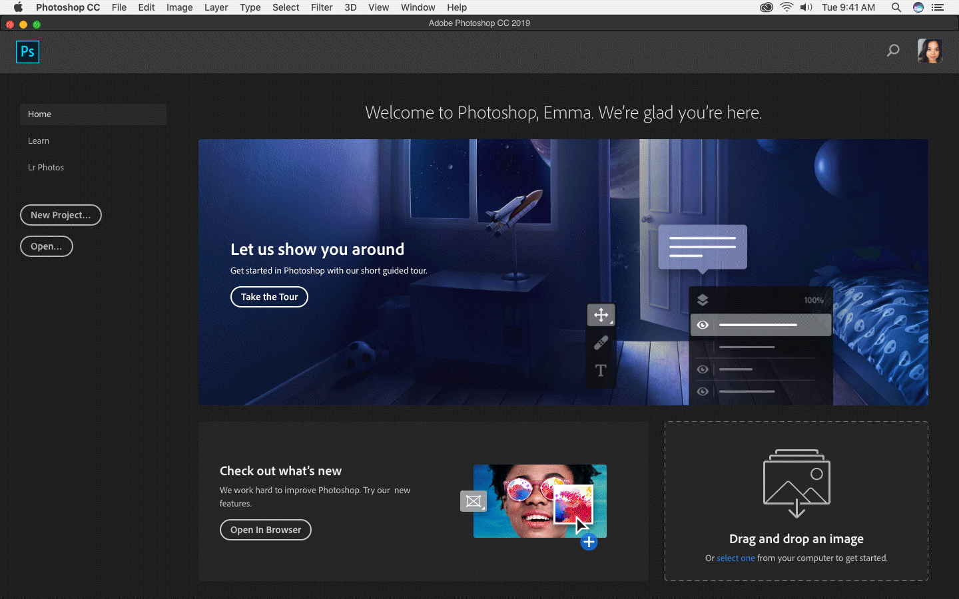Select the Home sidebar item
Viewport: 959px width, 599px height.
pos(93,114)
